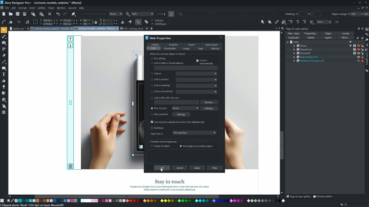The image size is (369, 207).
Task: Toggle the Correct automatically checkbox
Action: coord(197,60)
